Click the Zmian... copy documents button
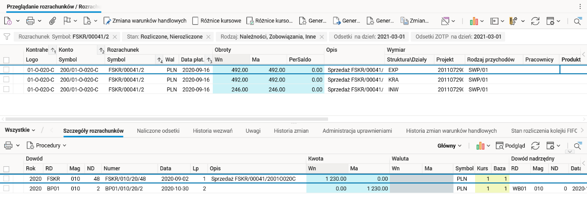The height and width of the screenshot is (207, 587). point(415,21)
